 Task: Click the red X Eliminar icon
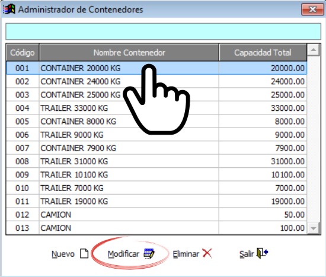coord(207,253)
